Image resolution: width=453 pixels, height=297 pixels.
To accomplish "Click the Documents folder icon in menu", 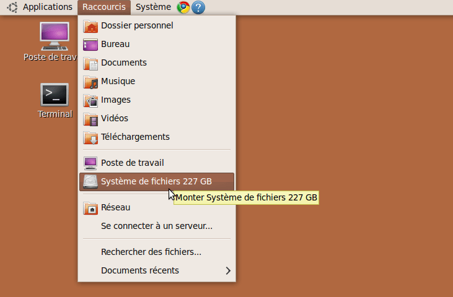I will click(x=90, y=63).
